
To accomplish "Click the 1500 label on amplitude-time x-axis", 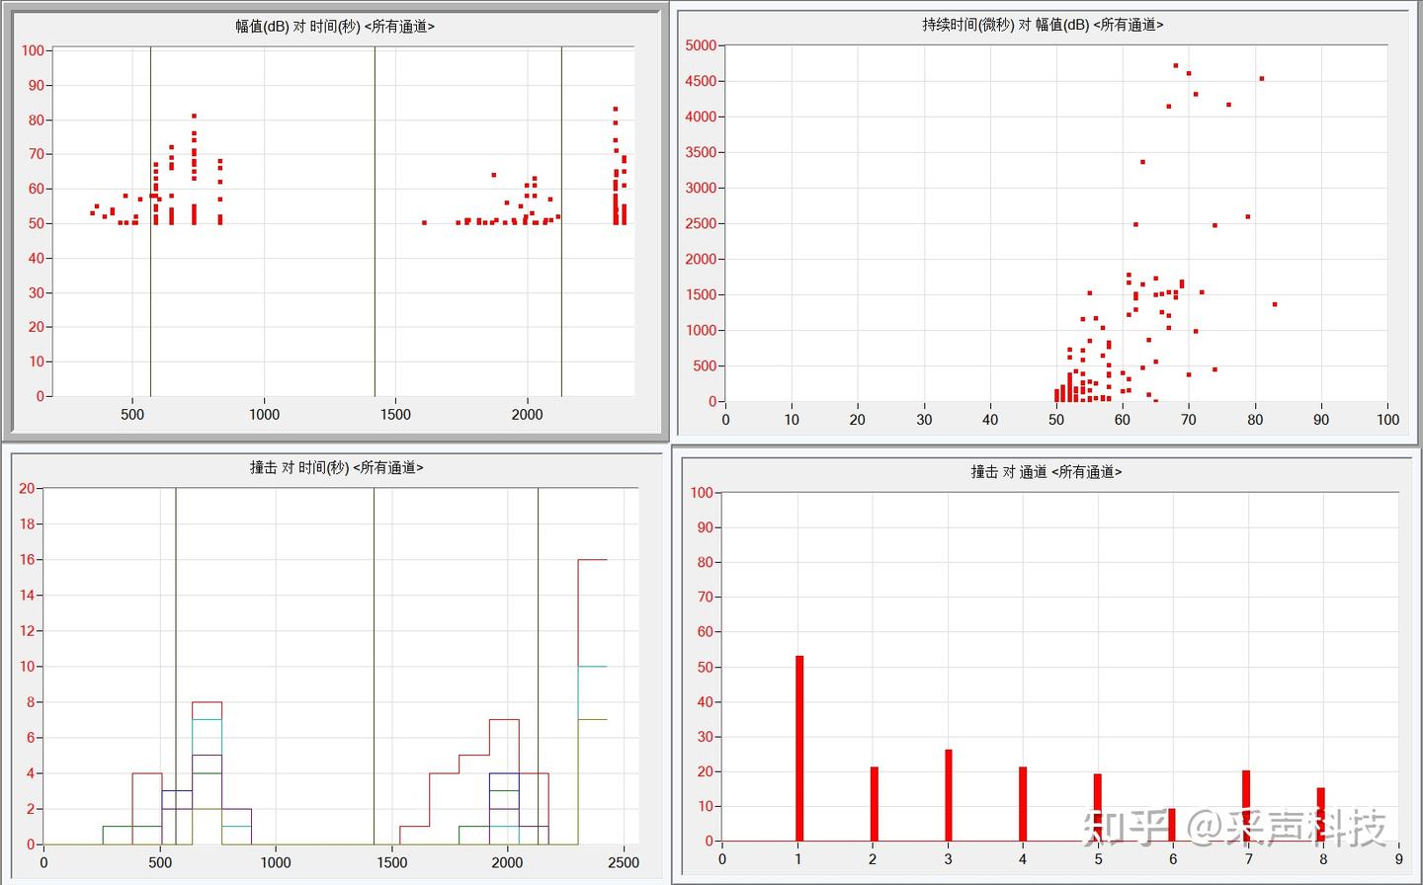I will pos(395,415).
